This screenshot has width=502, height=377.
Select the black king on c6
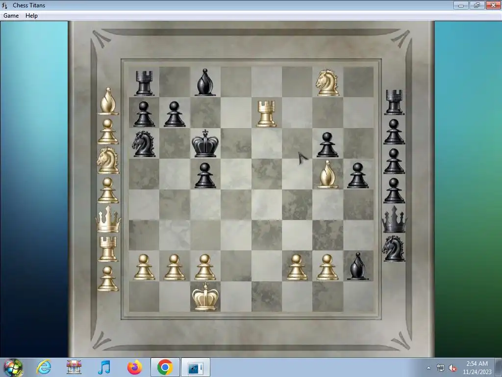(205, 143)
